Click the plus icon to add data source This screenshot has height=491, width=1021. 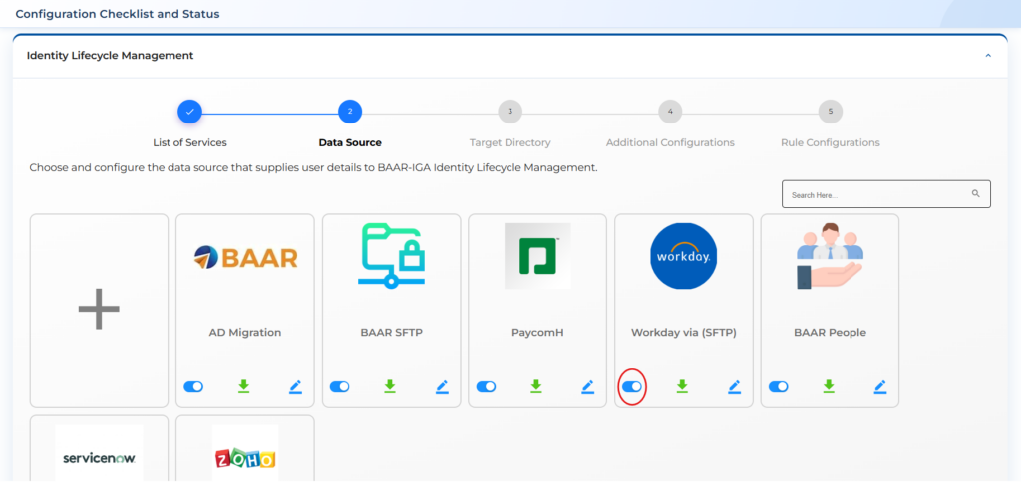tap(99, 309)
